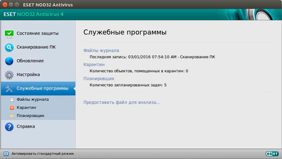
Task: Click the Последняя запись log entry text
Action: point(152,57)
